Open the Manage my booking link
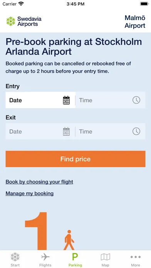This screenshot has width=151, height=268. click(30, 193)
